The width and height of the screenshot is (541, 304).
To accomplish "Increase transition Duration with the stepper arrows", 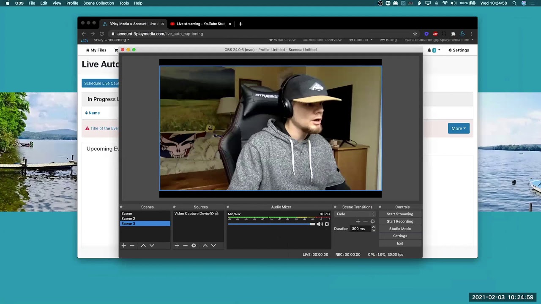I will pyautogui.click(x=374, y=227).
